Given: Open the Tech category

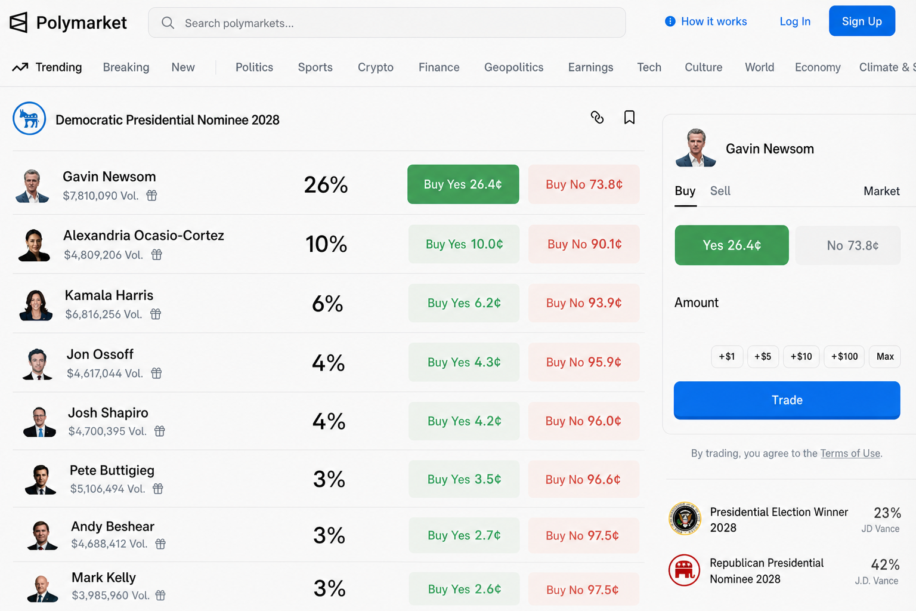Looking at the screenshot, I should click(649, 67).
